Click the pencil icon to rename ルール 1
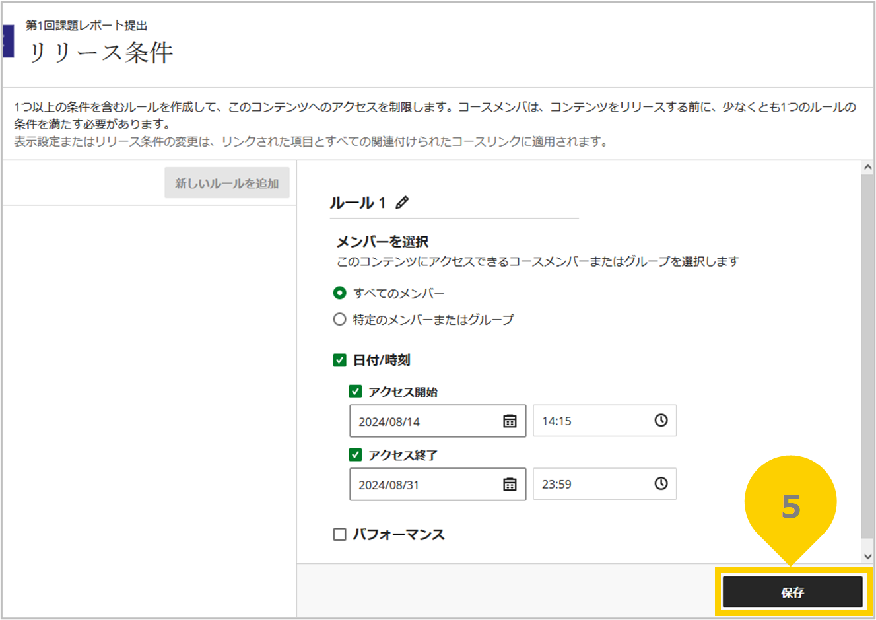The image size is (876, 620). coord(402,203)
